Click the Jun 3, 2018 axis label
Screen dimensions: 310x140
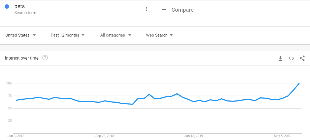point(16,136)
